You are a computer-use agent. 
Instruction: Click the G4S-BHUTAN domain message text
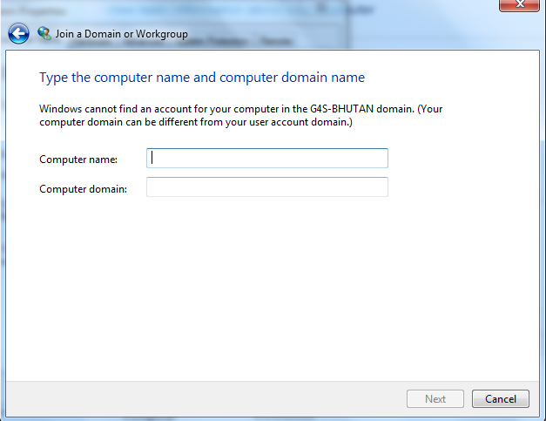240,115
